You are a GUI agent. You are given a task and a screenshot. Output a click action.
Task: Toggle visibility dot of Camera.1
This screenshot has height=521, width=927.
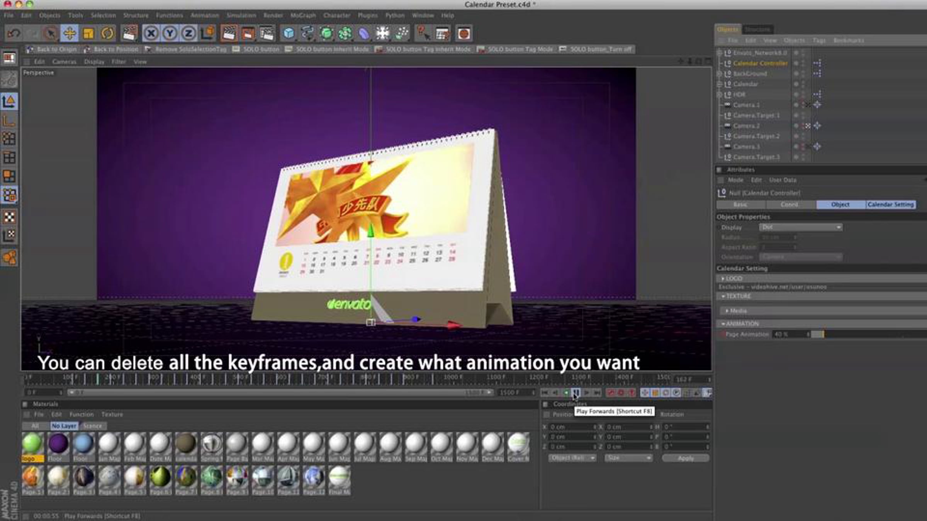click(796, 105)
